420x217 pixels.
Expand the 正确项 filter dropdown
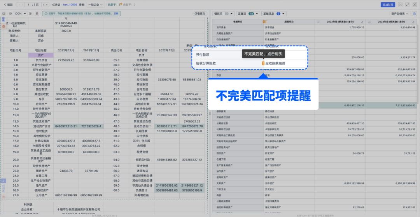click(248, 13)
